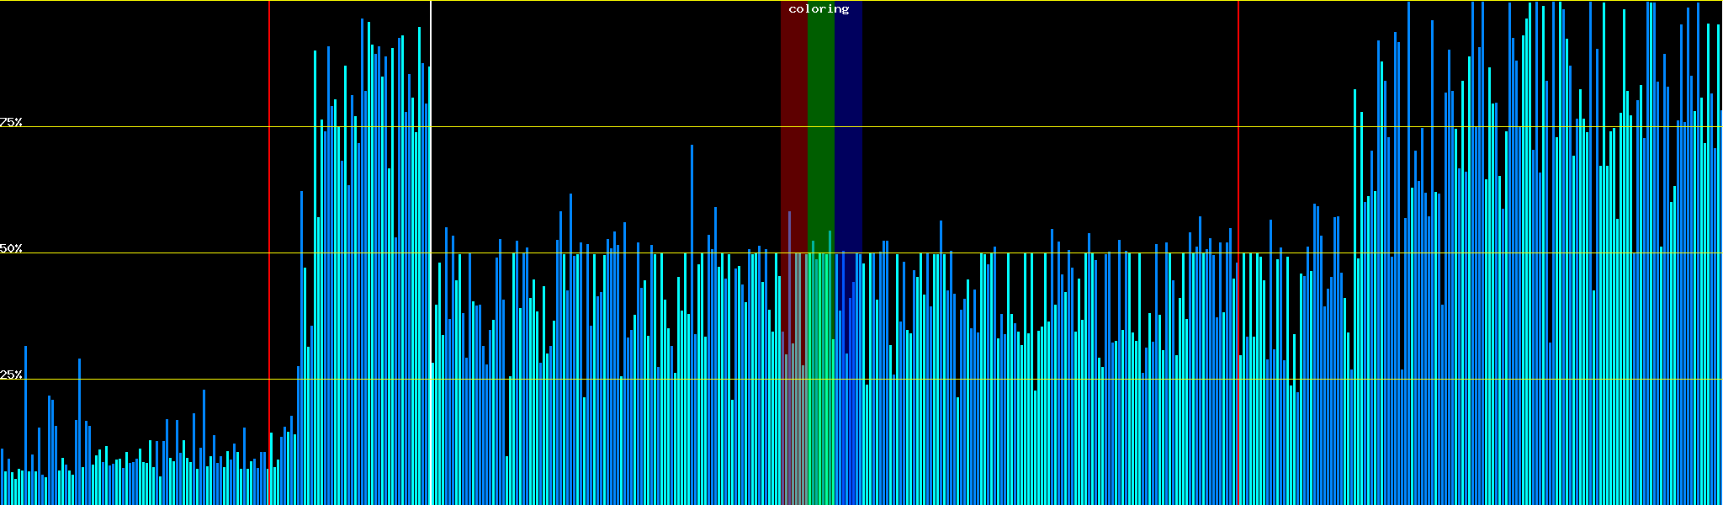
Task: Click the 50% axis label
Action: click(11, 248)
